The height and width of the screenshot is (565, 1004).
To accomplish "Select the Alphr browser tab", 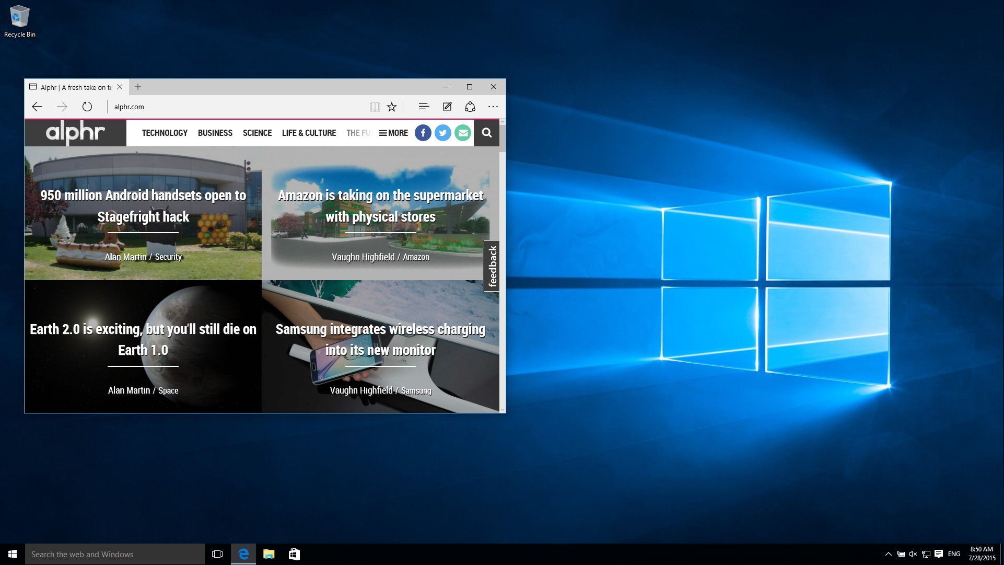I will pyautogui.click(x=76, y=87).
